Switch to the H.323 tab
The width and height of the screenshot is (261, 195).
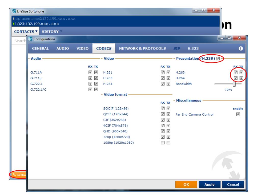[193, 48]
